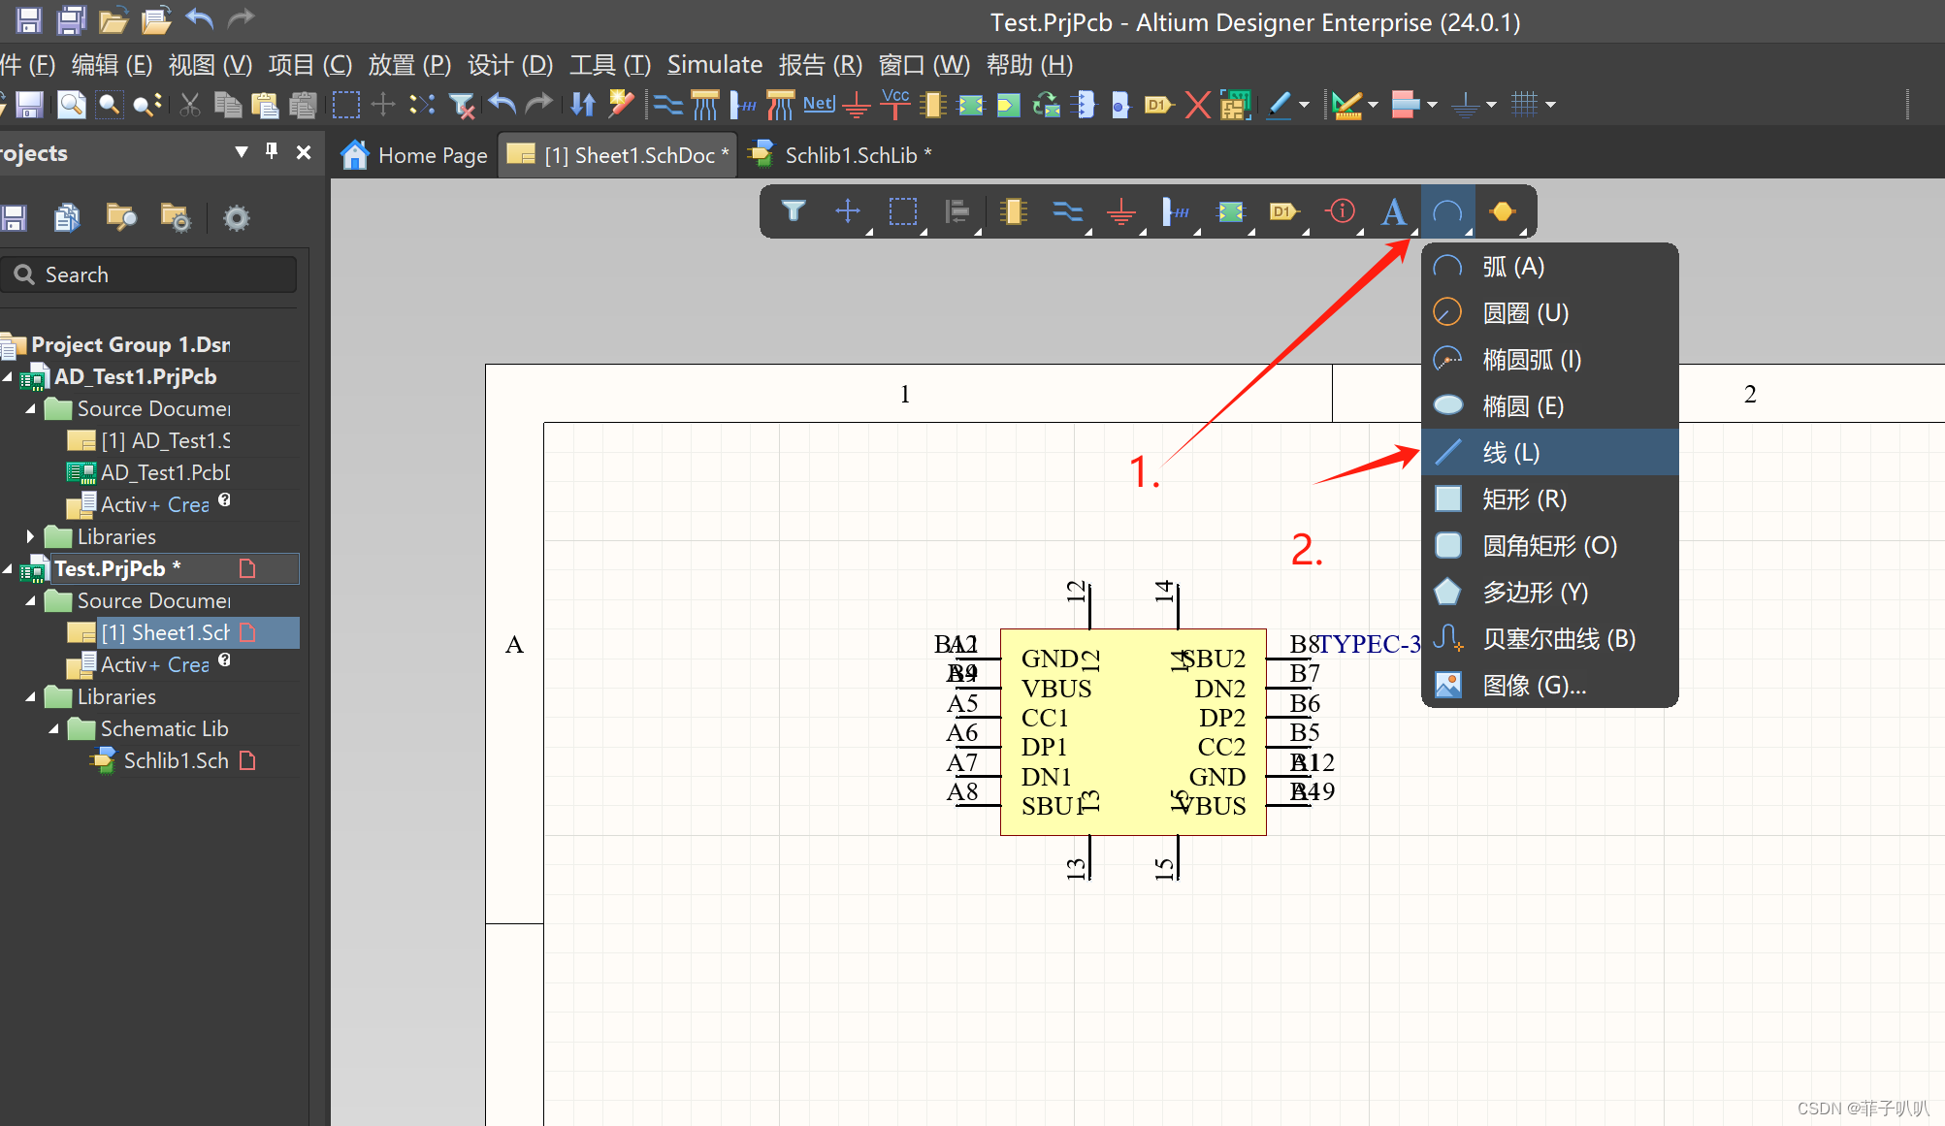This screenshot has height=1126, width=1945.
Task: Close the Projects panel
Action: [304, 152]
